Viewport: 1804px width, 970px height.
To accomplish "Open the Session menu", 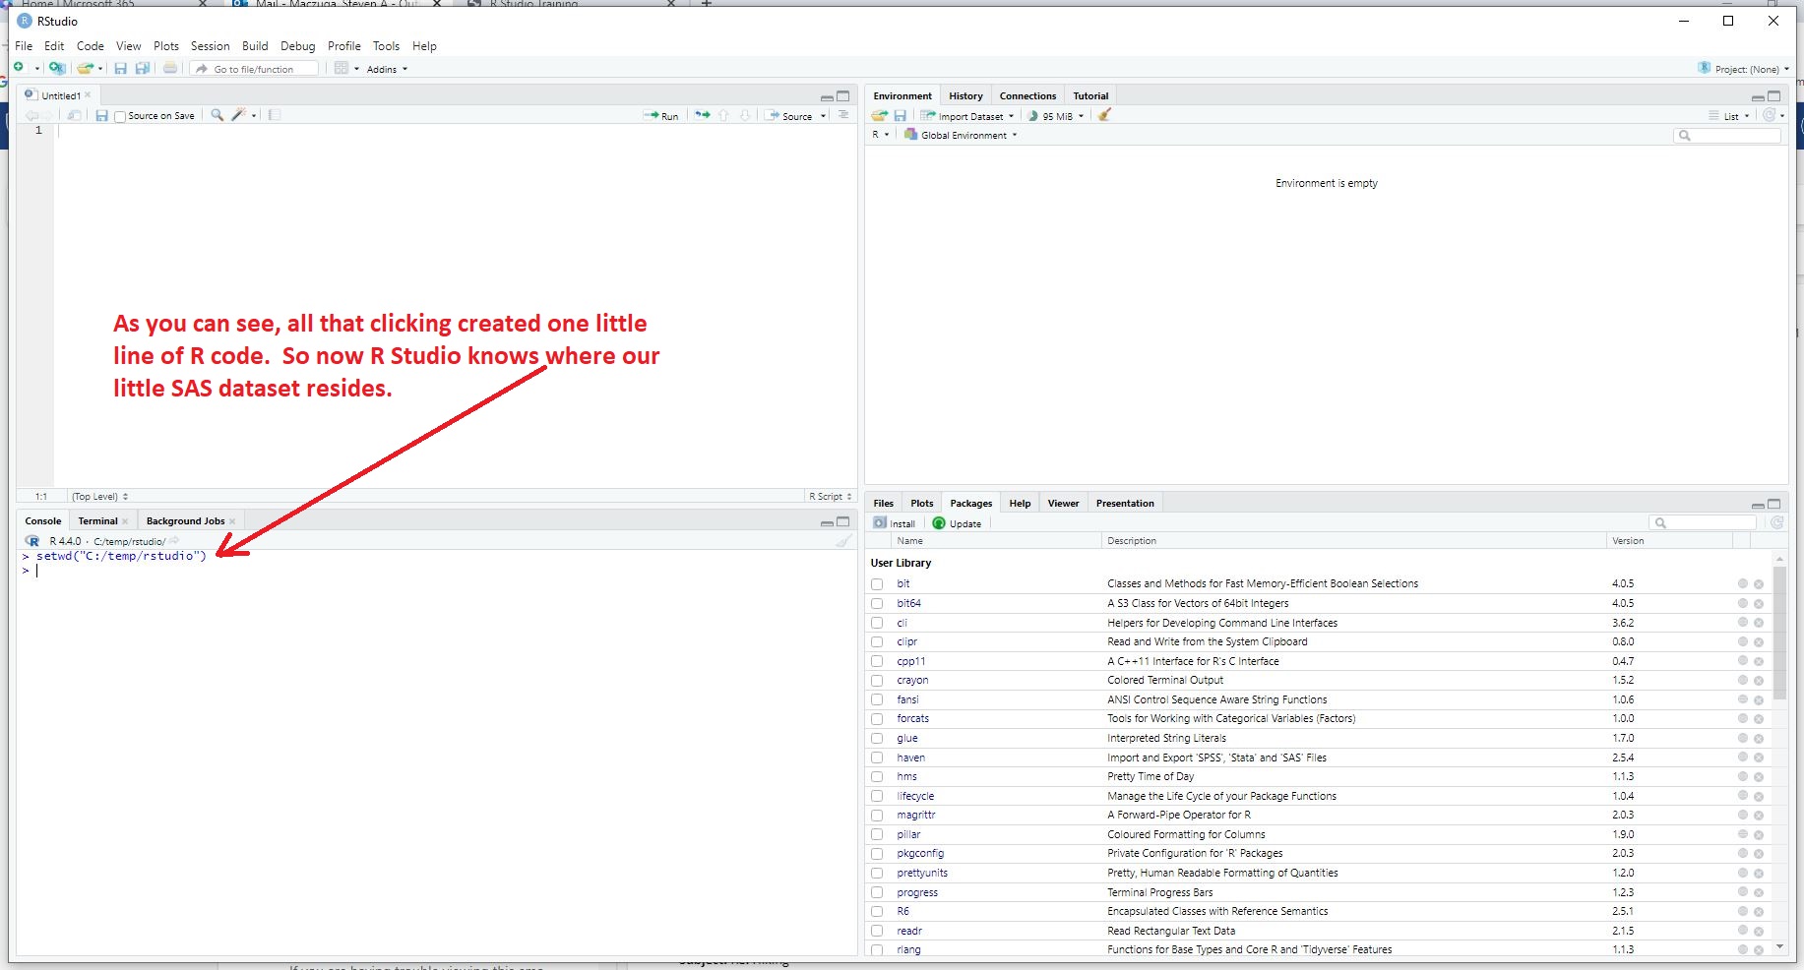I will pos(210,46).
